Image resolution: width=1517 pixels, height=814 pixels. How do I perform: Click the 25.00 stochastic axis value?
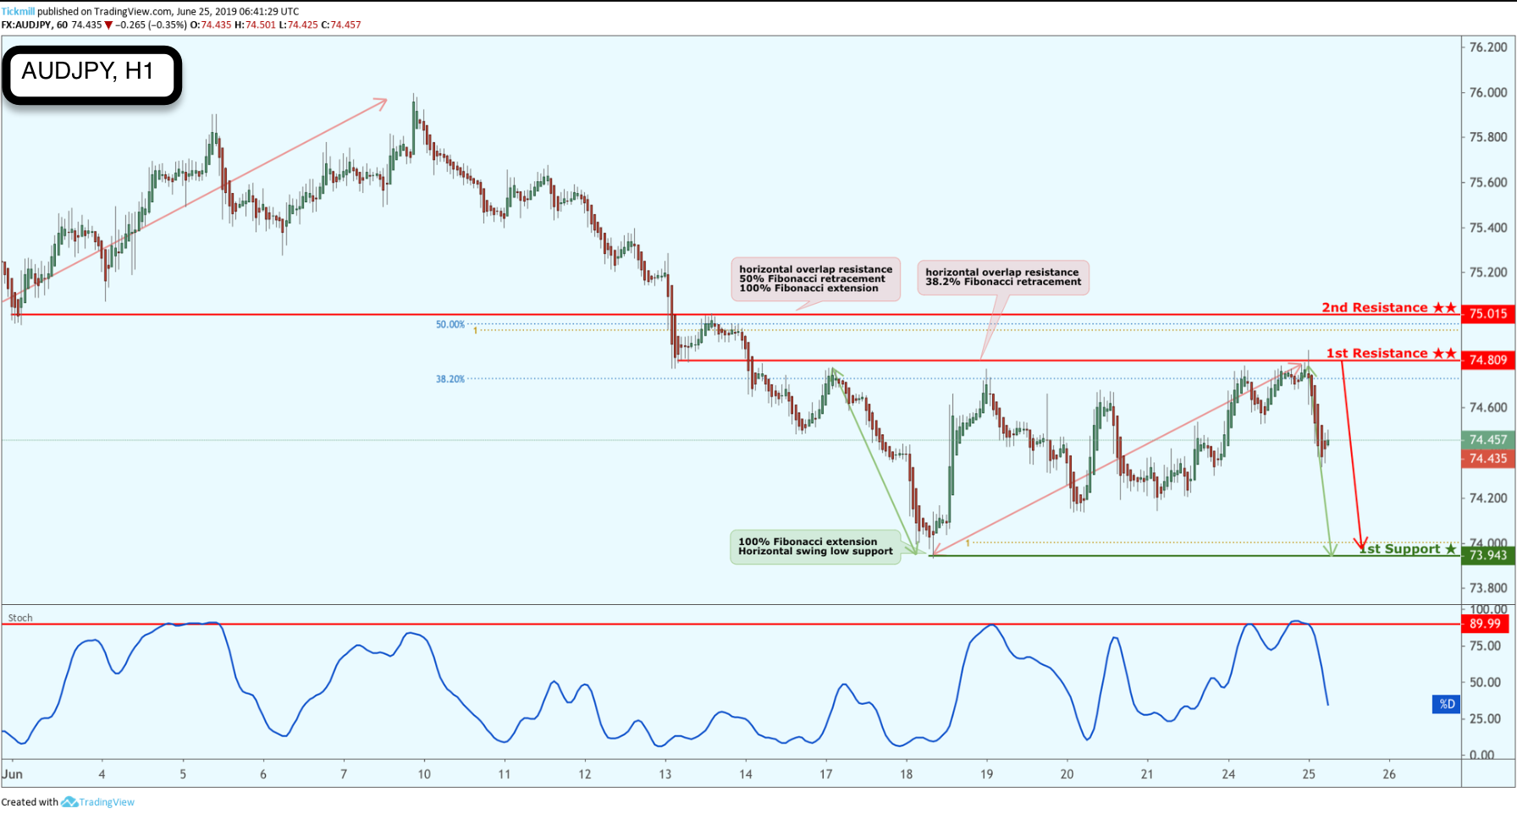pyautogui.click(x=1485, y=718)
